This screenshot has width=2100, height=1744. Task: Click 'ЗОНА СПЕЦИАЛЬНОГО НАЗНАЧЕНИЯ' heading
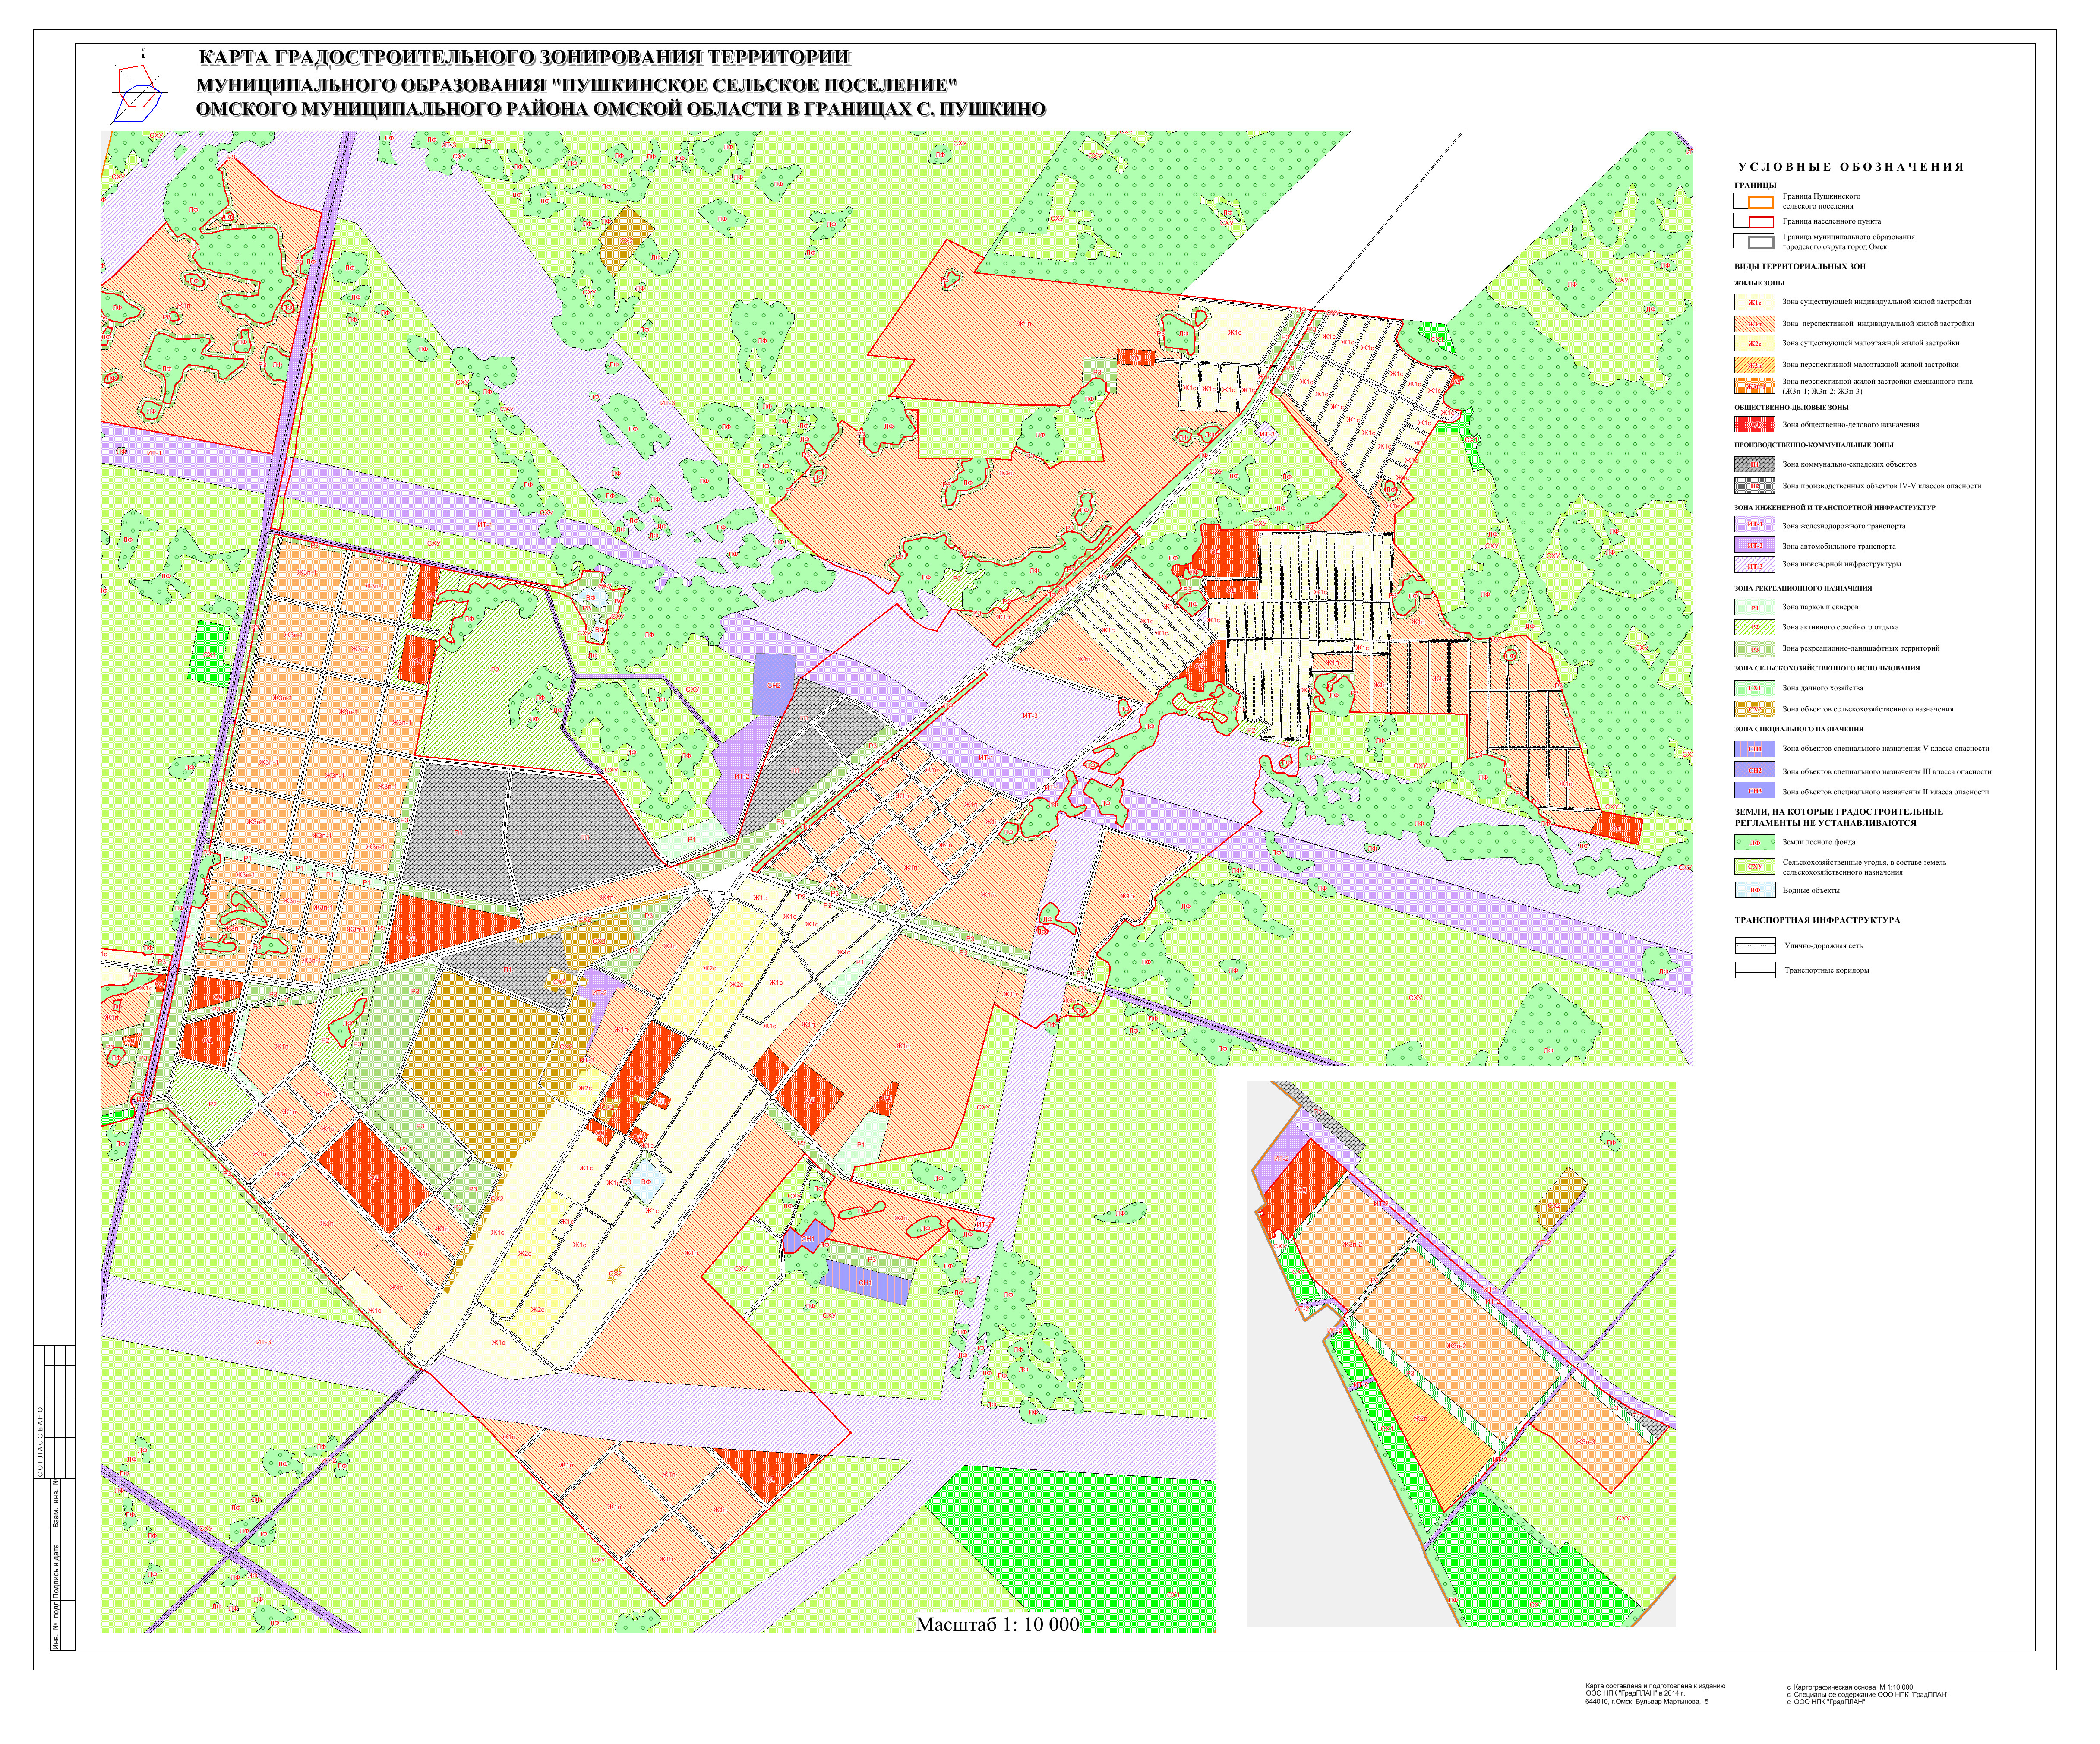[1799, 729]
